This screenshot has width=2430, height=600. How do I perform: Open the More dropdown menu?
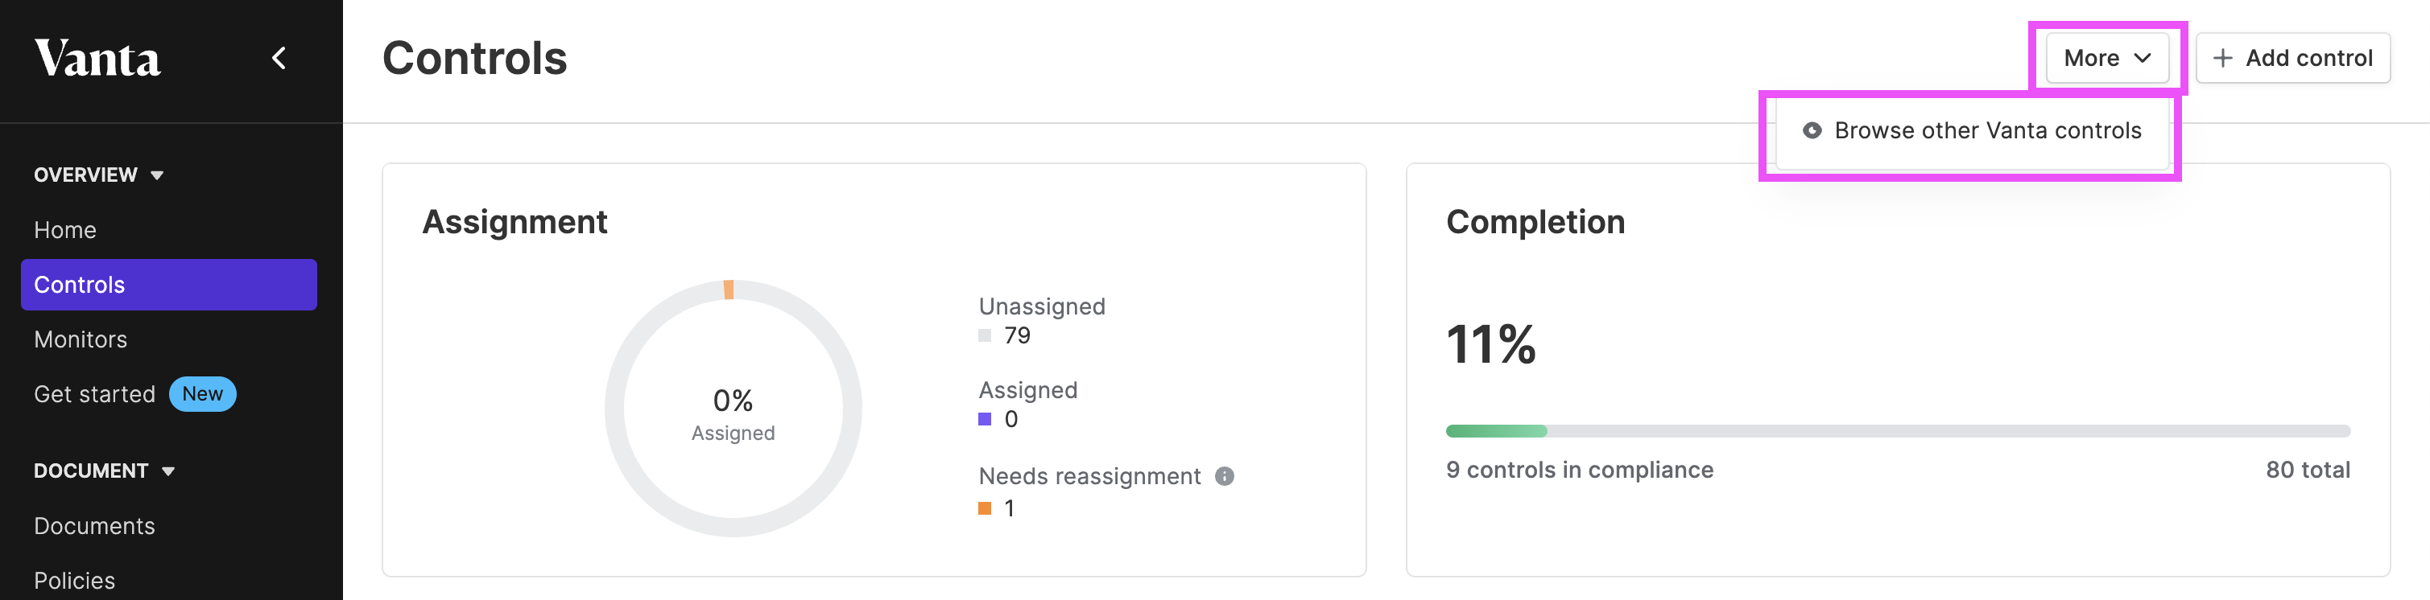tap(2107, 59)
